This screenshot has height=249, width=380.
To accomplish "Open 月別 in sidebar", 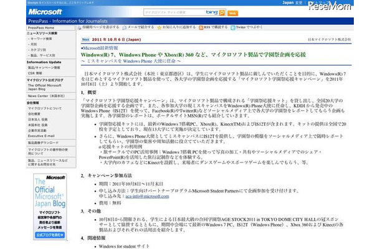I will (x=34, y=44).
